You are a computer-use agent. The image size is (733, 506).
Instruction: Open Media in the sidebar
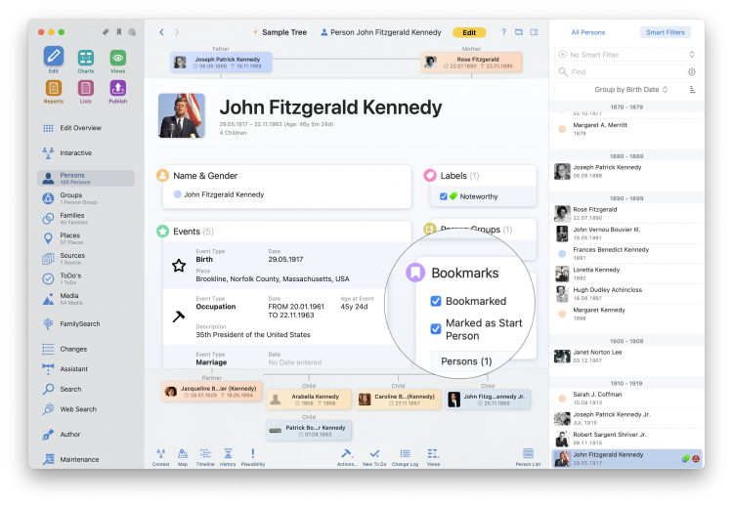(x=86, y=299)
